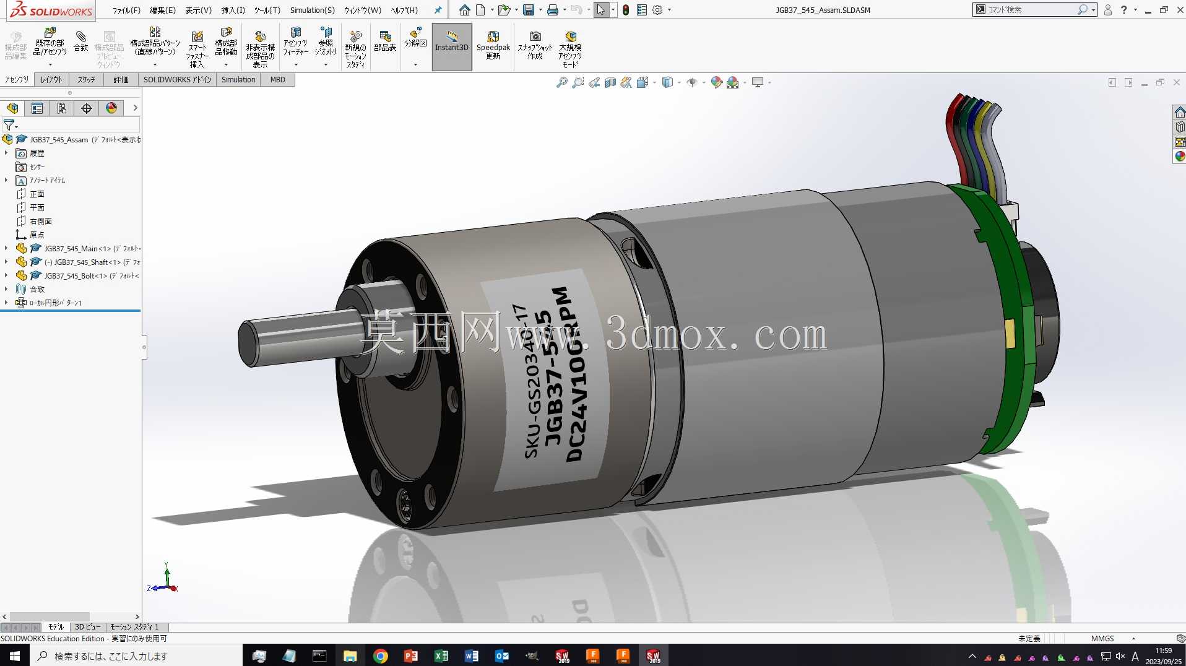Open the MMGS unit system dropdown
This screenshot has width=1186, height=666.
click(1133, 638)
